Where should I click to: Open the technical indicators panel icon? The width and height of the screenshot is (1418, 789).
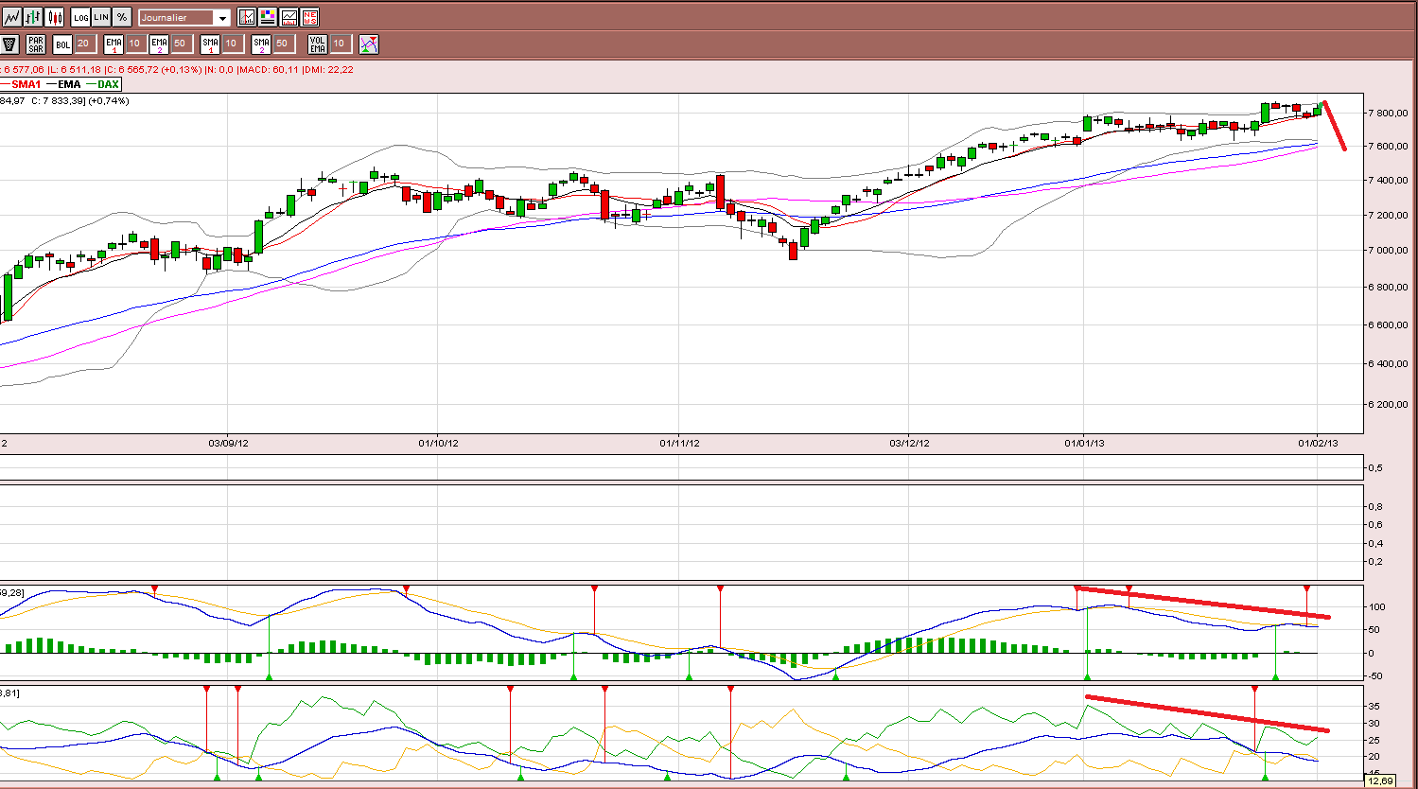(247, 17)
